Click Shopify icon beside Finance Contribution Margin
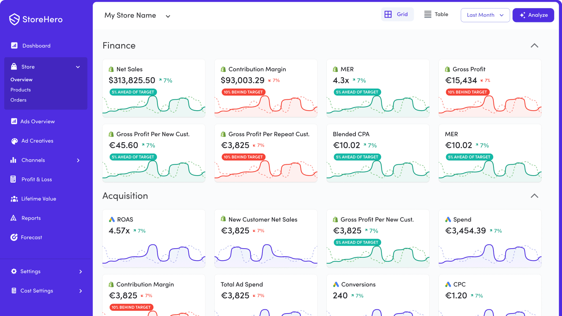The height and width of the screenshot is (316, 562). click(223, 69)
